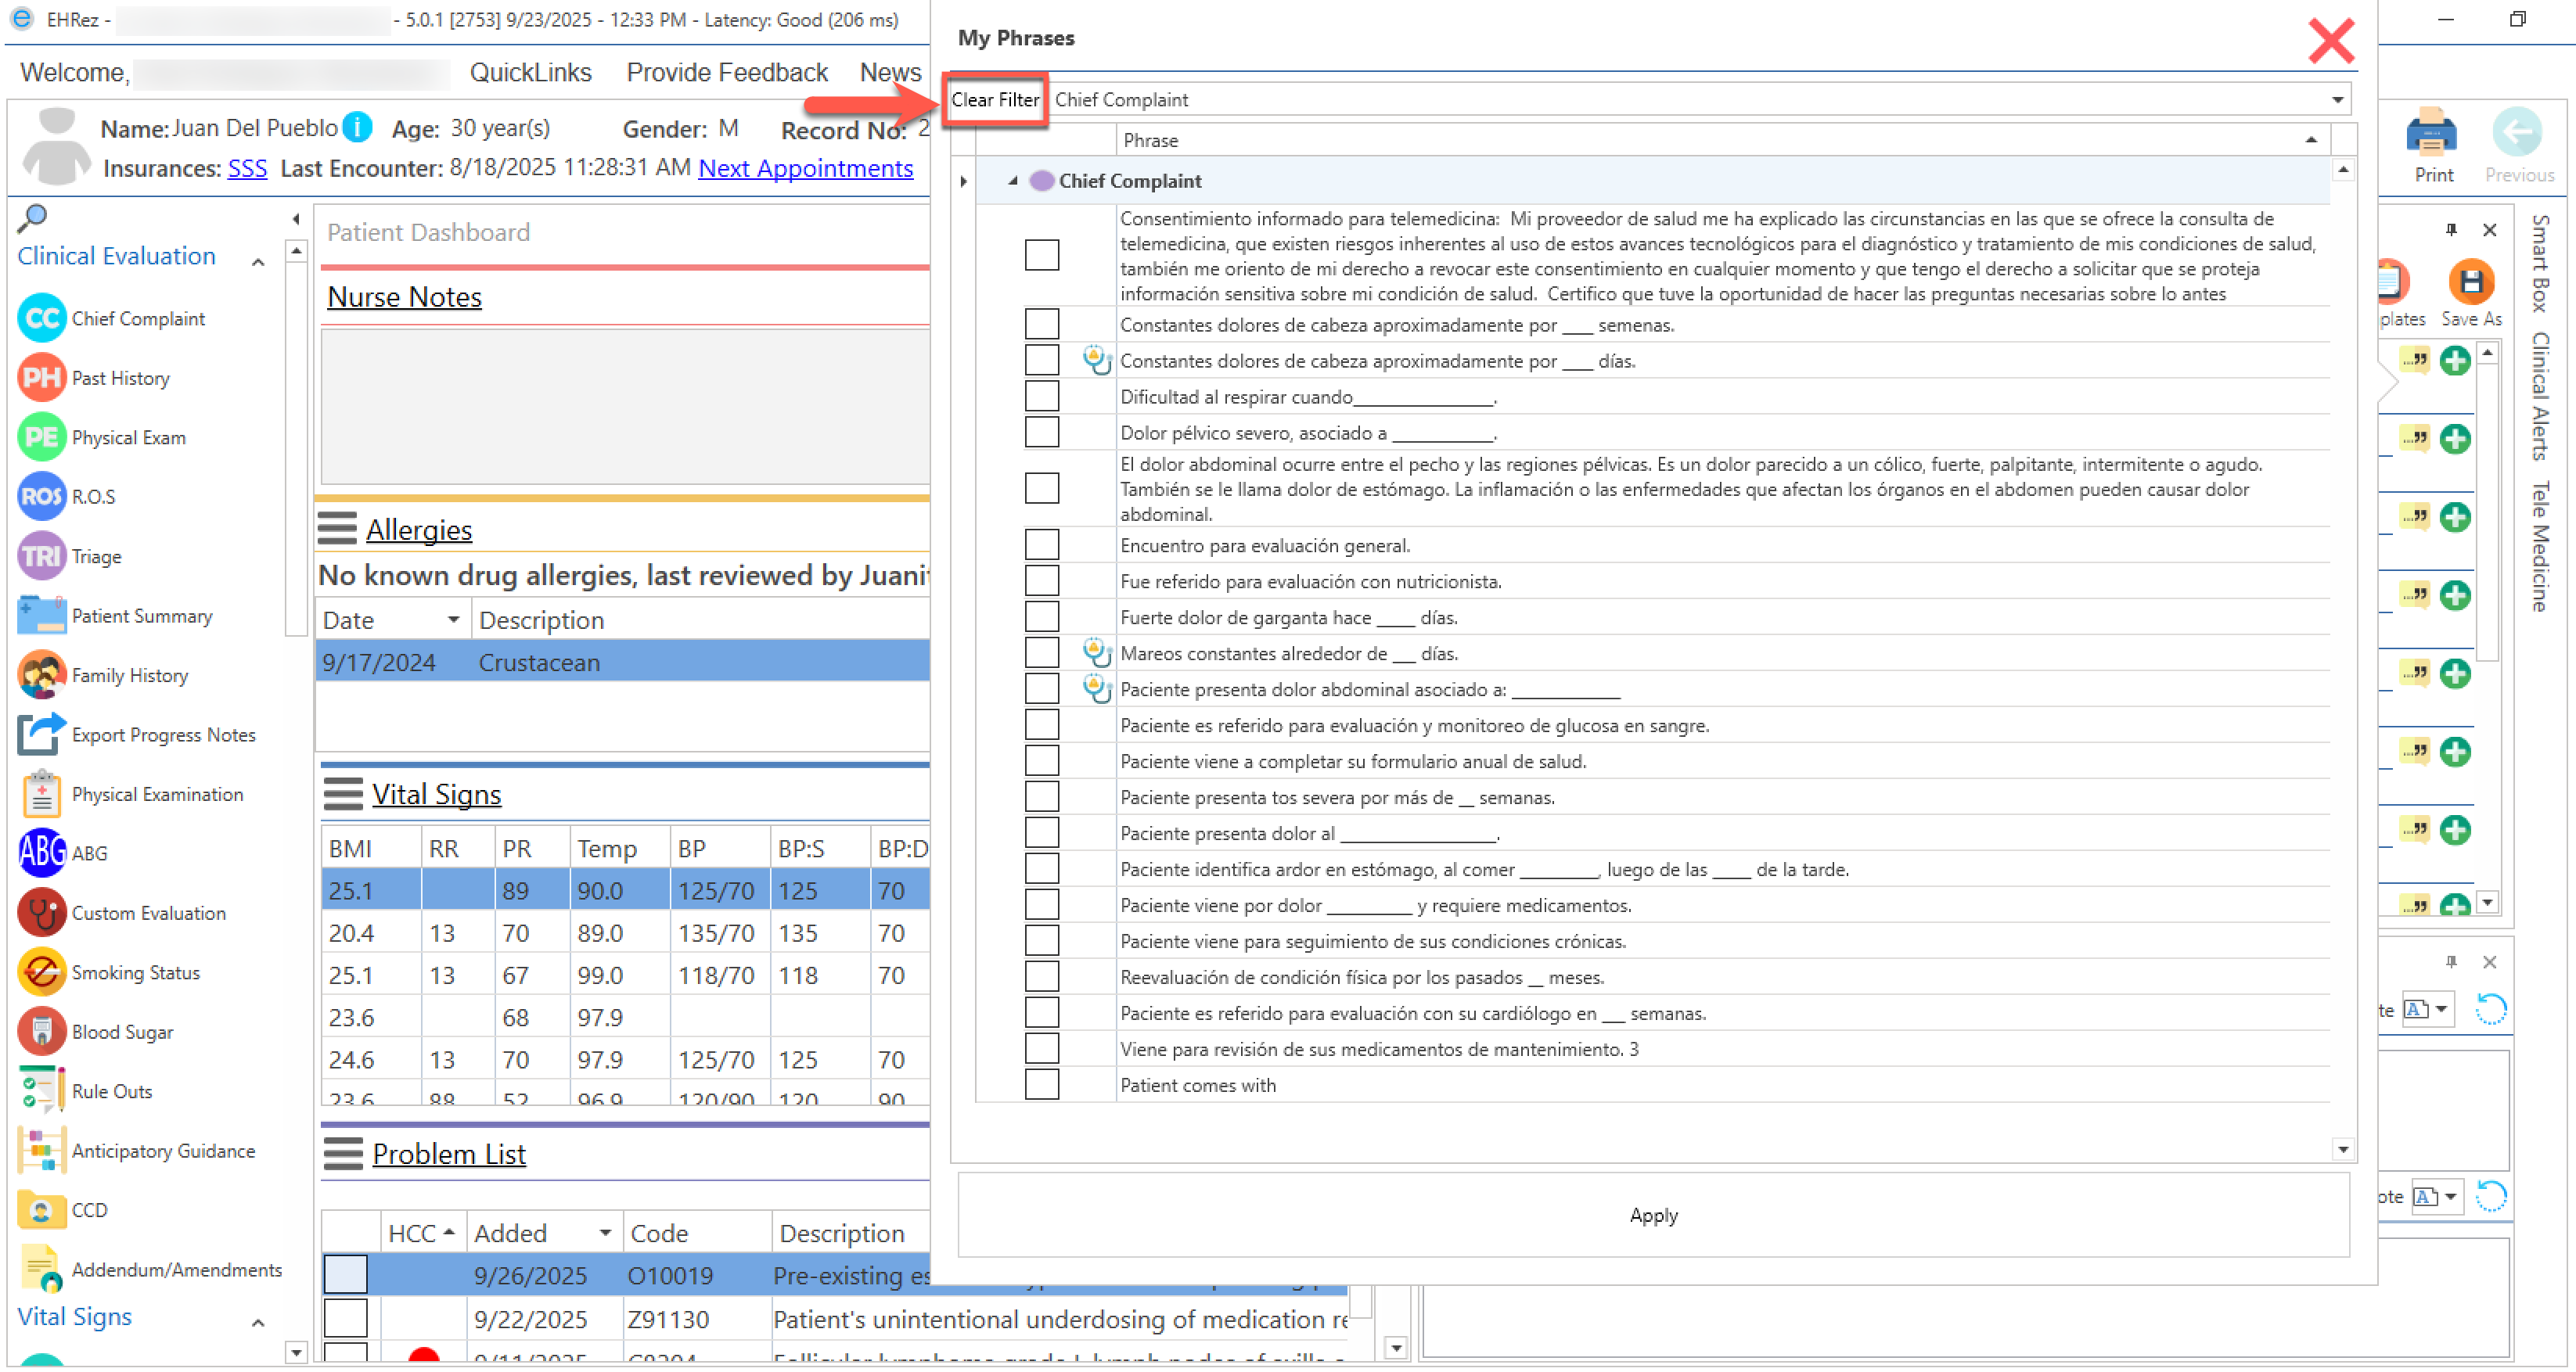This screenshot has height=1372, width=2576.
Task: Open the QuickLinks menu
Action: point(530,72)
